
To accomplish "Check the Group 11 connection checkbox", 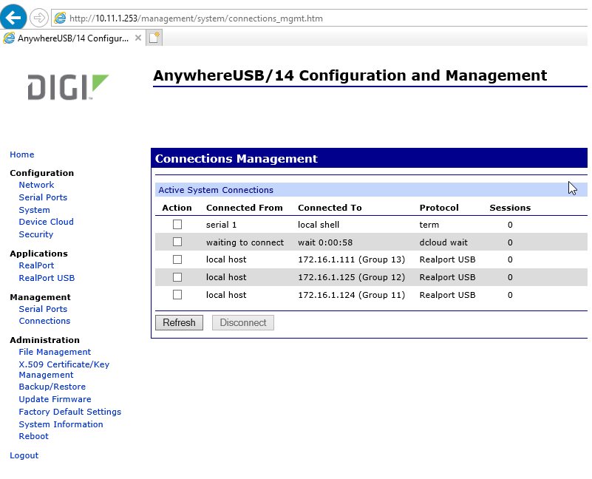I will [x=177, y=295].
